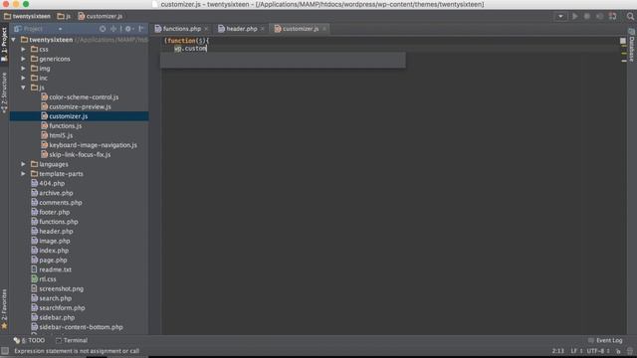Image resolution: width=637 pixels, height=358 pixels.
Task: Click the collapse-all icon in Project panel
Action: (113, 29)
